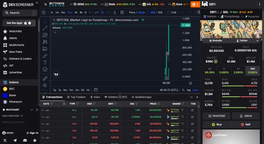Collapse the watchlist section chevrons
The height and width of the screenshot is (144, 264).
click(37, 109)
